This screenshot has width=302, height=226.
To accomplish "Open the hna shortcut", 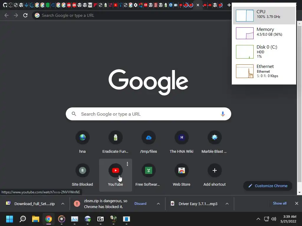I will [83, 142].
